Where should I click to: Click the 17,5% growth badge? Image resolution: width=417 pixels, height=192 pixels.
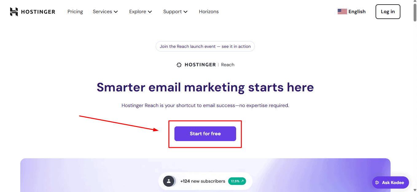(x=237, y=181)
